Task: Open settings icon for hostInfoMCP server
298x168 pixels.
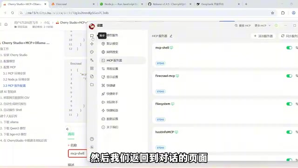Action: (297, 132)
